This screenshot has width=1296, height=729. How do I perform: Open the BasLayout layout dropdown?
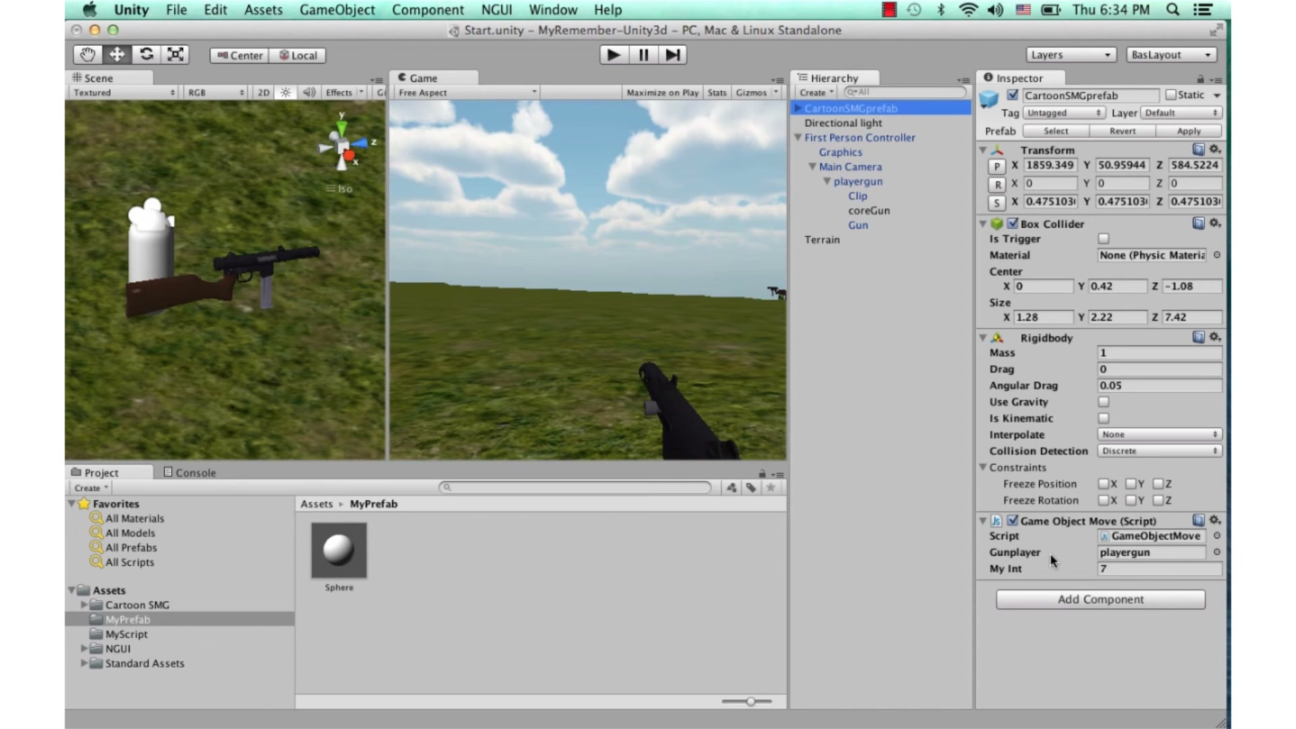1171,55
